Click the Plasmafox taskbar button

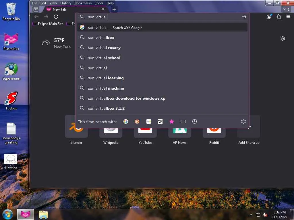point(26,214)
